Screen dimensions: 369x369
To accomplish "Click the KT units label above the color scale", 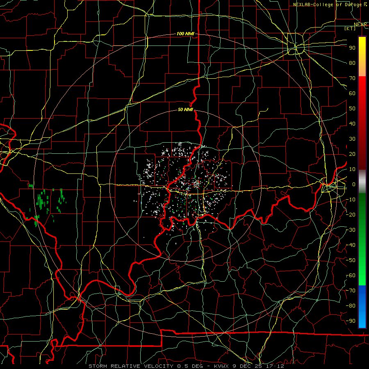I will (350, 28).
